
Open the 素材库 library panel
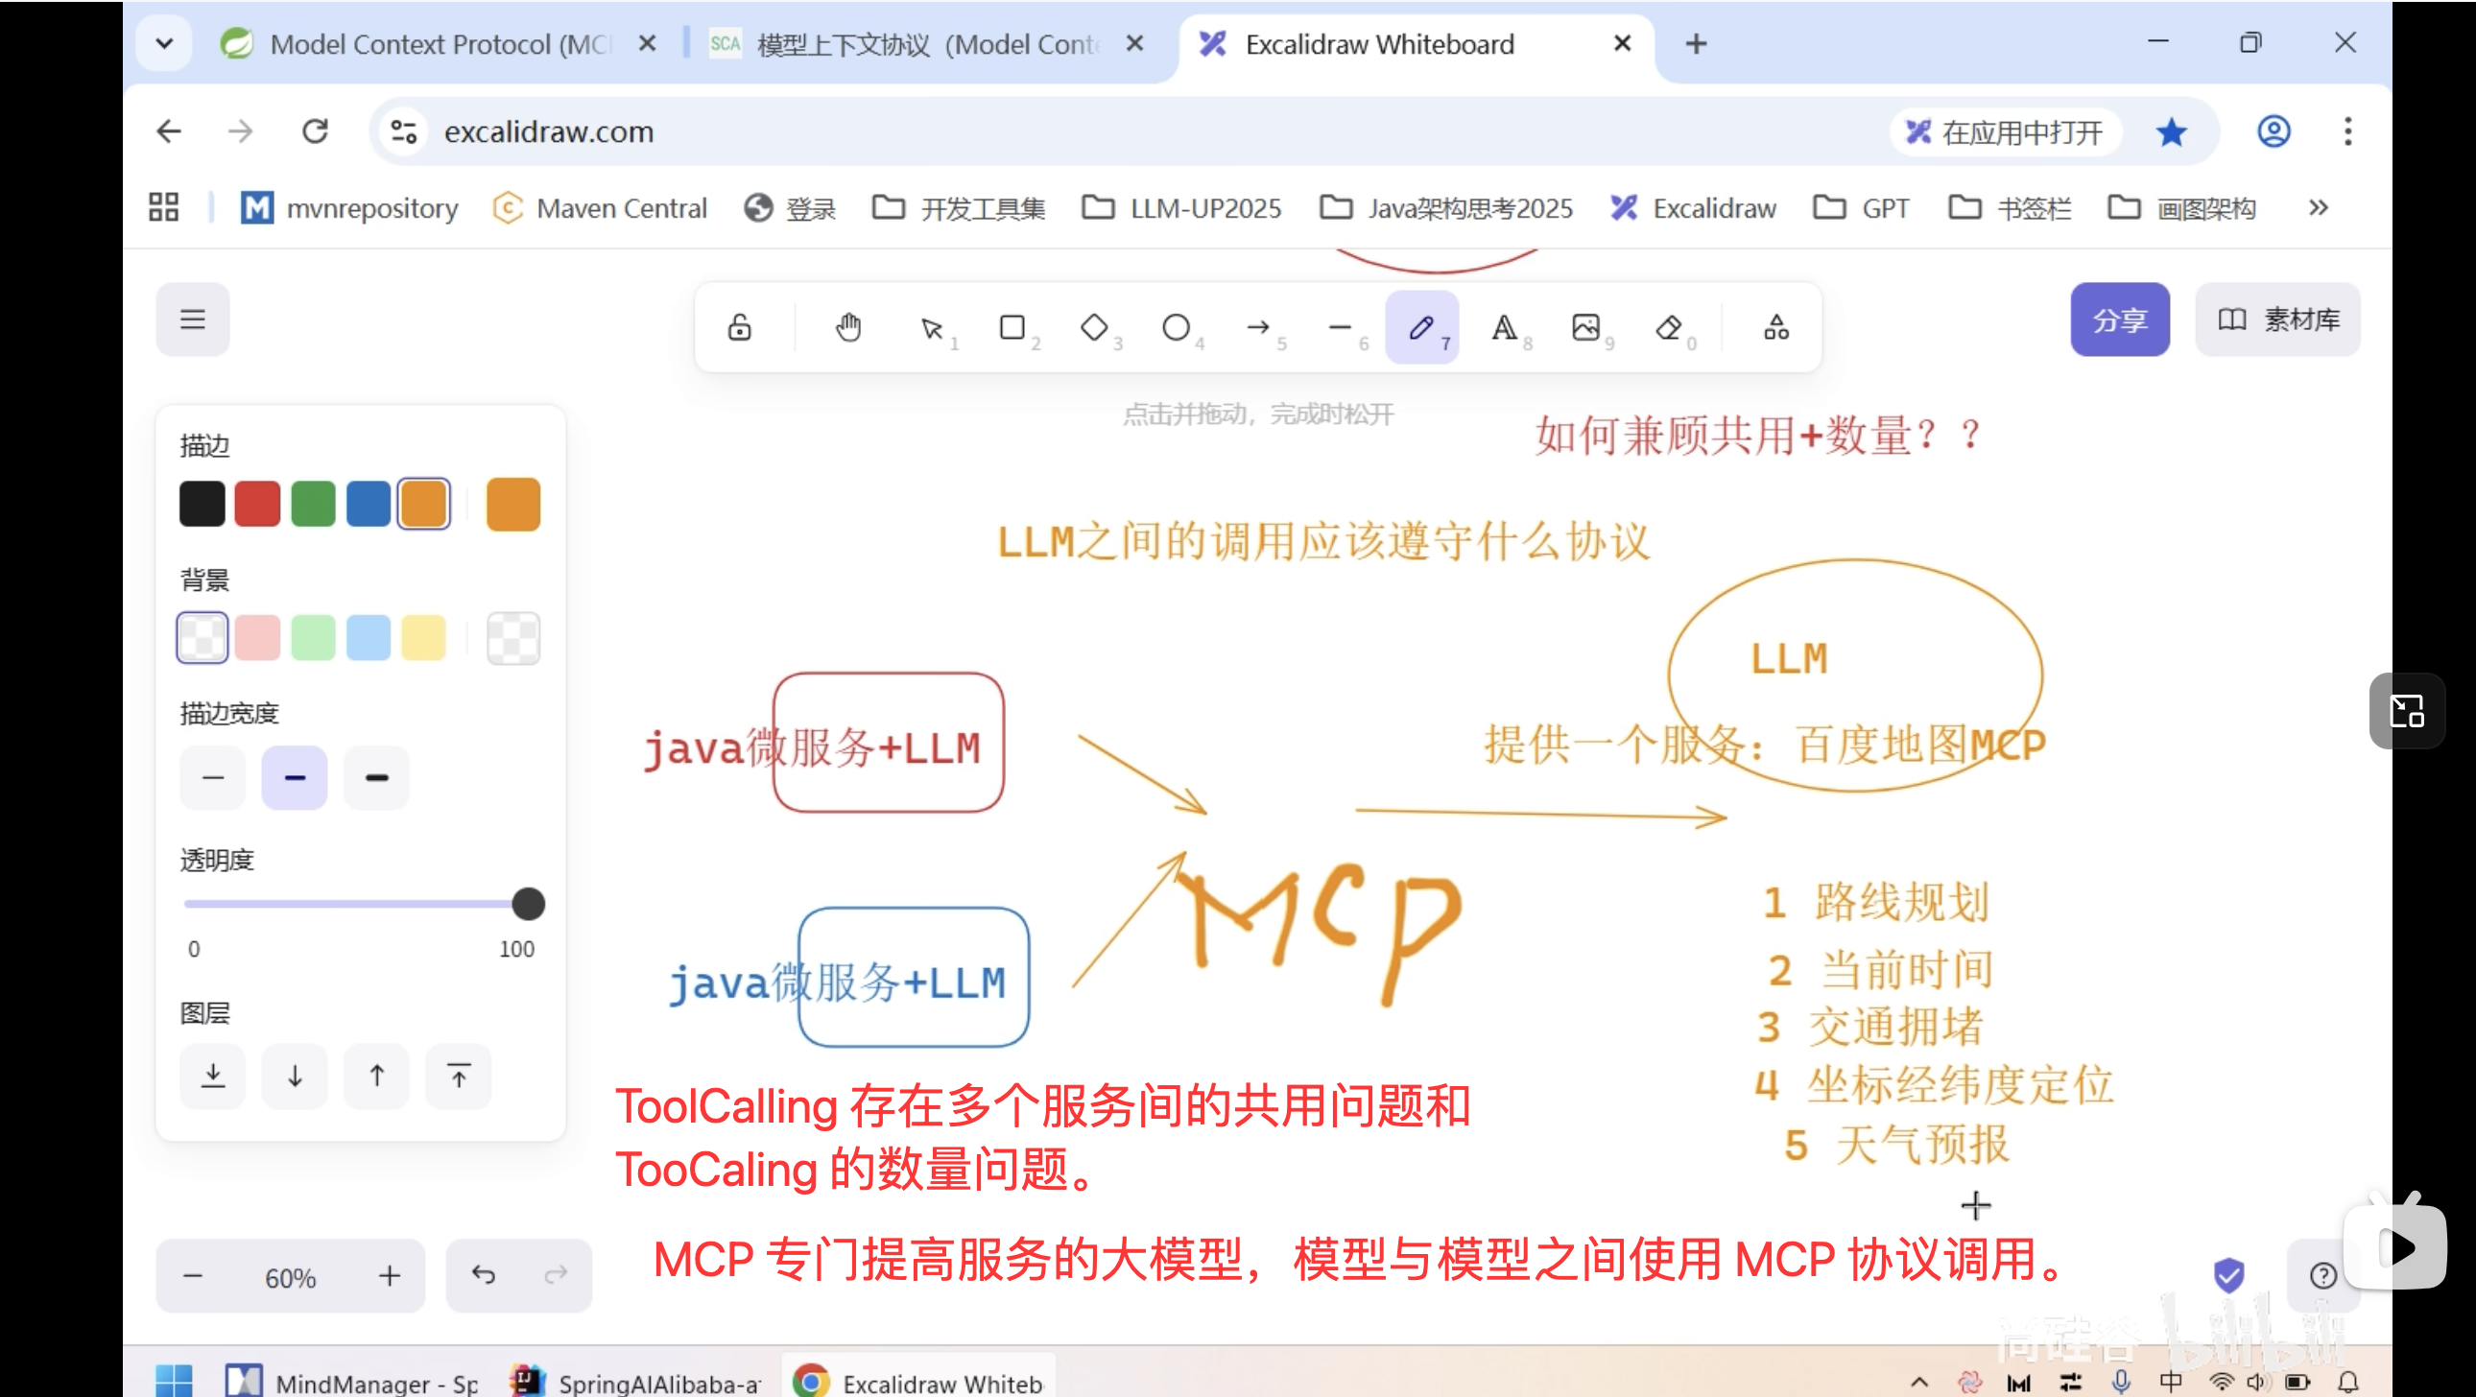[x=2277, y=319]
